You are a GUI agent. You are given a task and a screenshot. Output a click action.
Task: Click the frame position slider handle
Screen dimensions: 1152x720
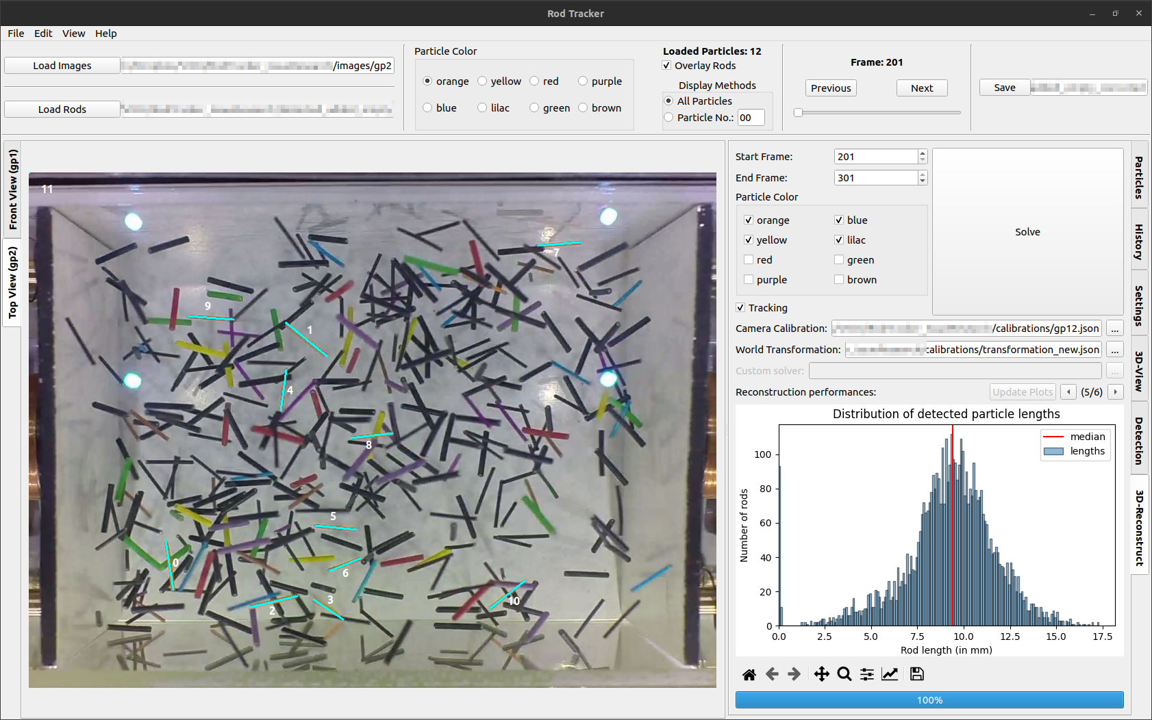click(798, 112)
